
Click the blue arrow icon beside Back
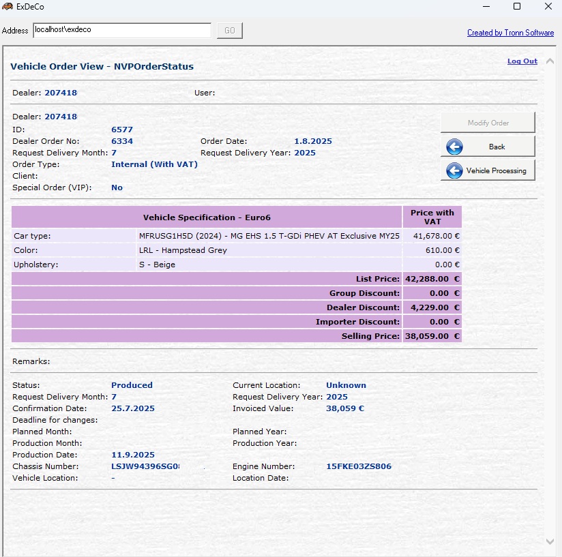454,147
